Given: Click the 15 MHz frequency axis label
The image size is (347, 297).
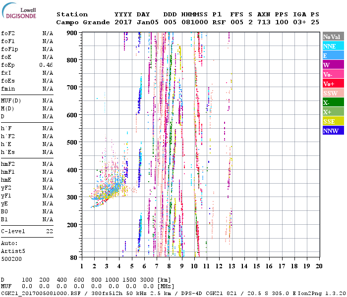Looking at the screenshot, I should (x=257, y=266).
